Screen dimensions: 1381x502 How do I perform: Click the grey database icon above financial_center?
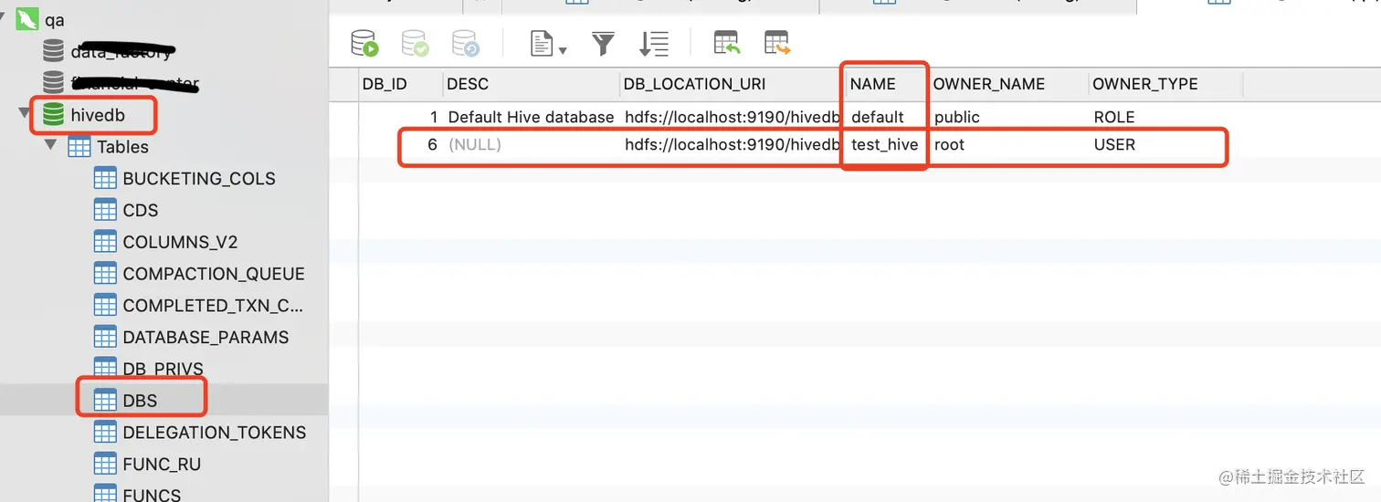pyautogui.click(x=53, y=52)
